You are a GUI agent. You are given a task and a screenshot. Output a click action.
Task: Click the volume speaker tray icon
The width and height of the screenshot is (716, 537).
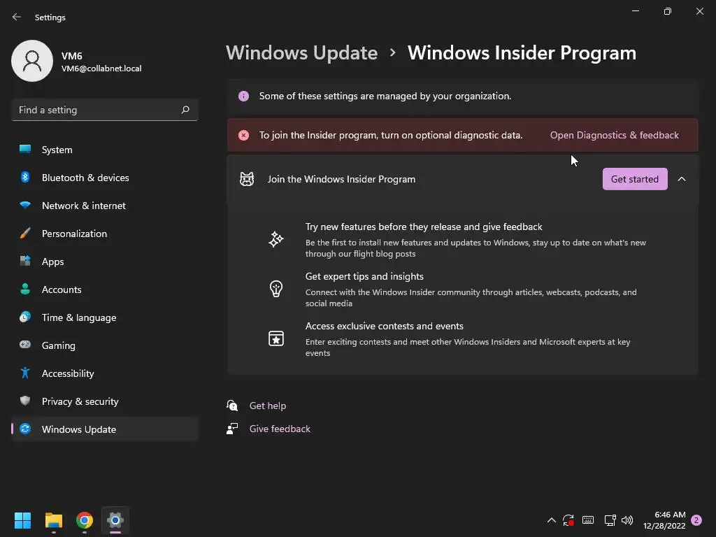[x=627, y=520]
